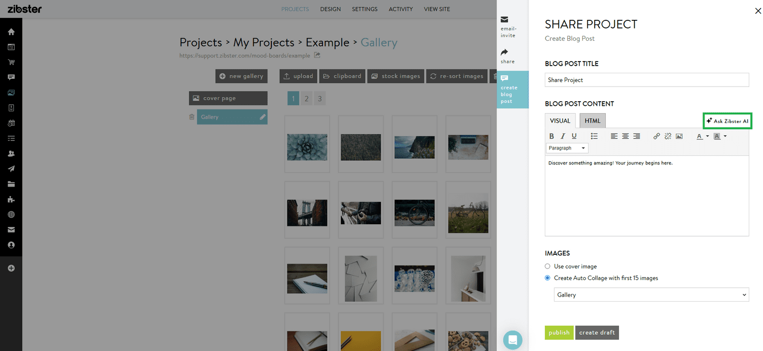The height and width of the screenshot is (351, 763).
Task: Open the PROJECTS menu
Action: pos(295,9)
